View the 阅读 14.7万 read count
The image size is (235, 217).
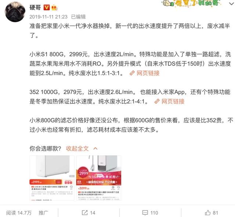click(19, 213)
